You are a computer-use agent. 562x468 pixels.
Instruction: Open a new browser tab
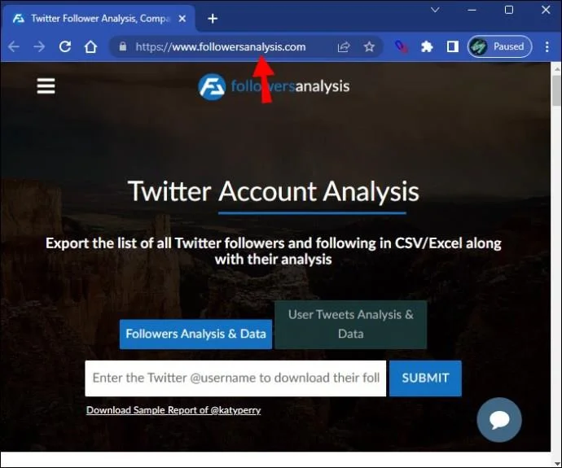[x=213, y=19]
